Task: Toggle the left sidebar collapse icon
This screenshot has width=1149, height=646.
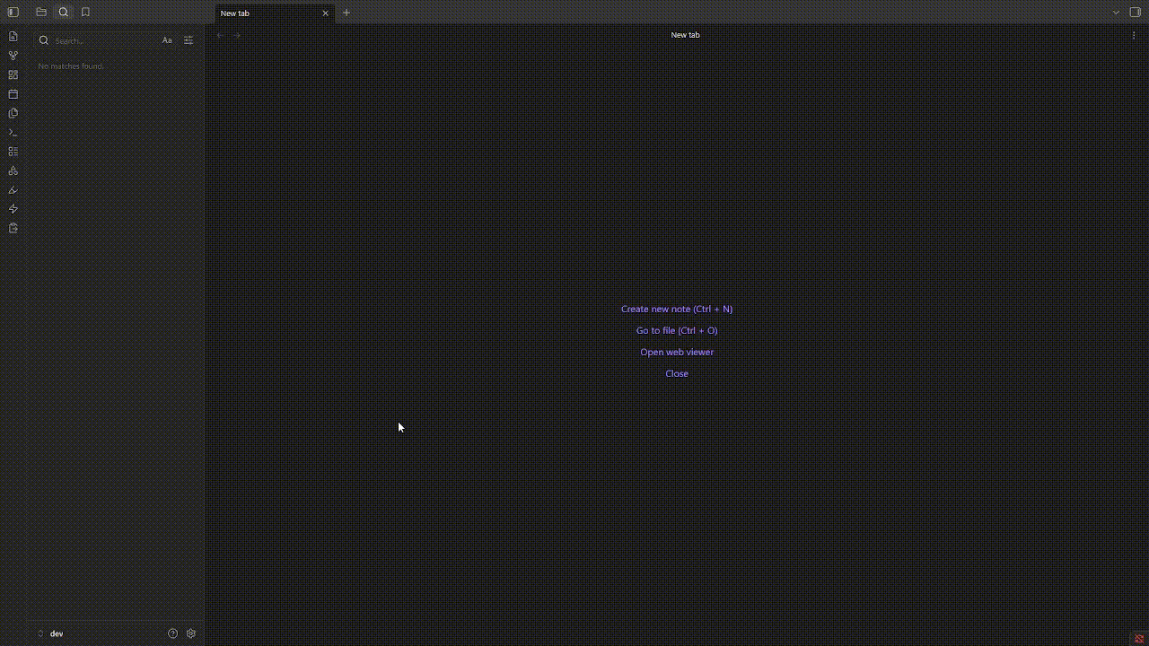Action: 13,13
